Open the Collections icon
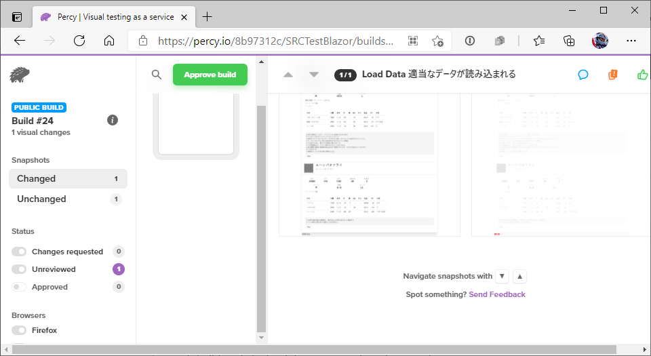 [569, 41]
